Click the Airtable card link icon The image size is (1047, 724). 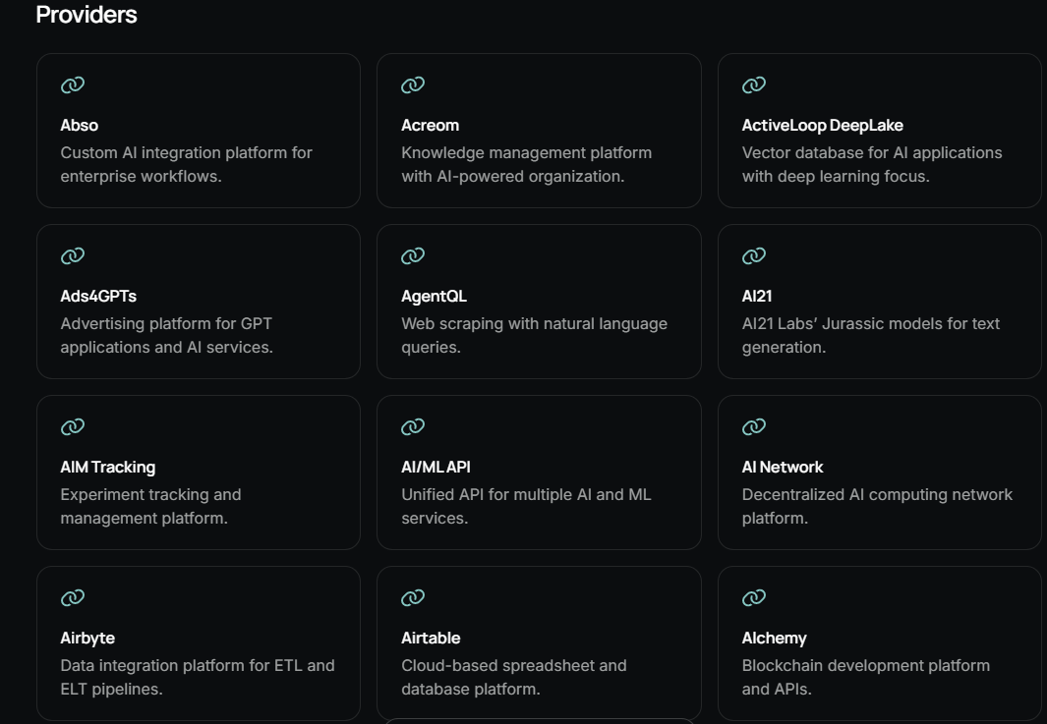click(413, 597)
